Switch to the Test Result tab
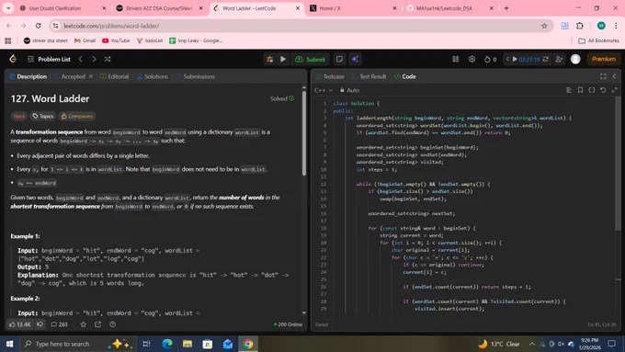 pos(369,76)
